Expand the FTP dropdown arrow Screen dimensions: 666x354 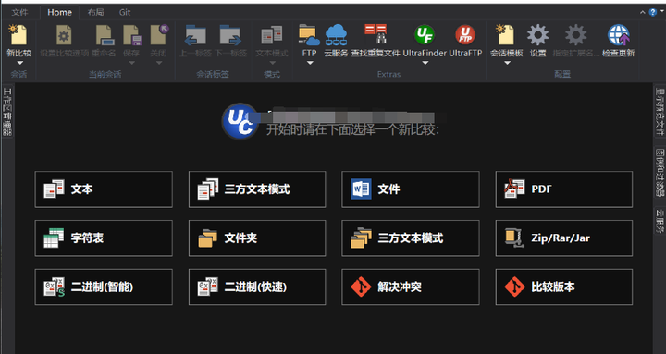point(310,63)
